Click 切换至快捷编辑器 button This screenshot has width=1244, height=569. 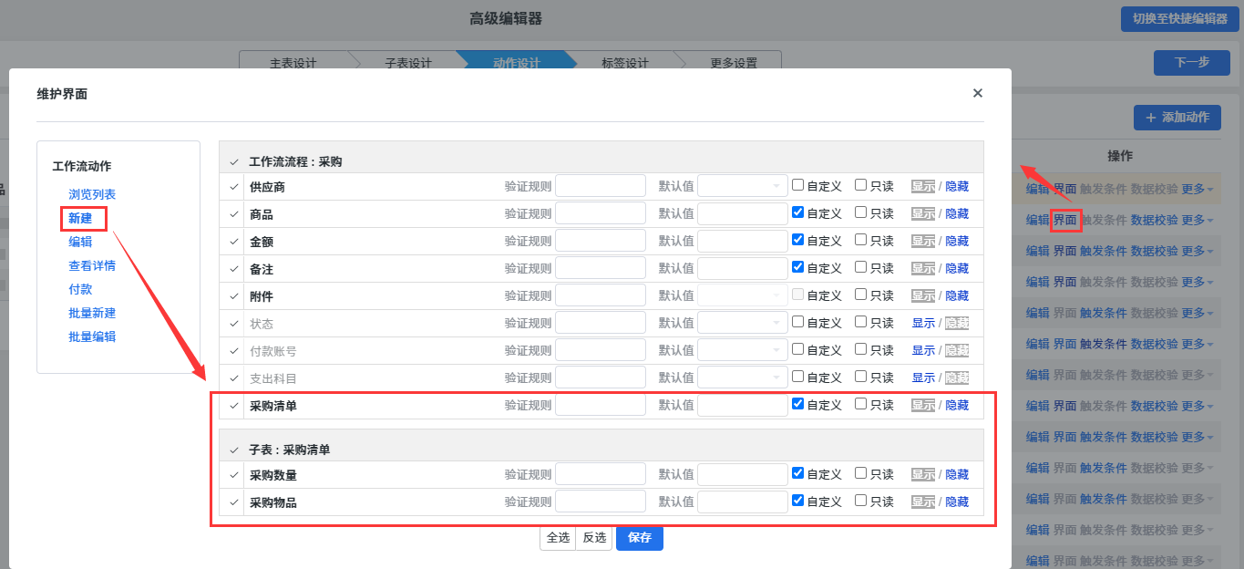1179,19
